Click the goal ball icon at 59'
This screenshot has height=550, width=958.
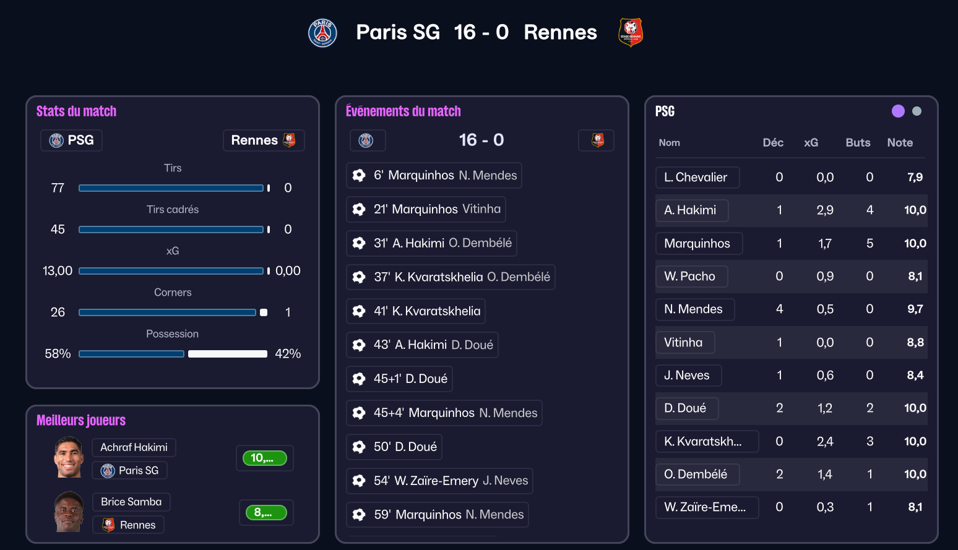(359, 515)
